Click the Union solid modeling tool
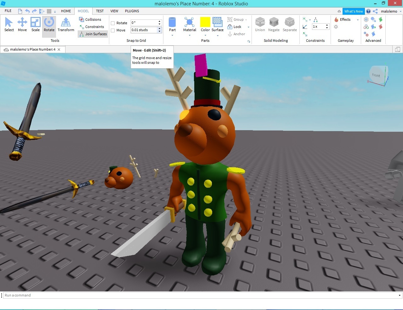This screenshot has height=310, width=403. coord(260,25)
